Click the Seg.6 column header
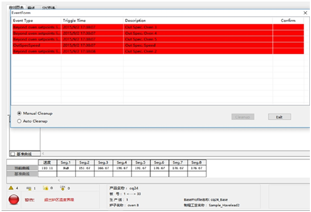This screenshot has width=311, height=212. pyautogui.click(x=159, y=162)
